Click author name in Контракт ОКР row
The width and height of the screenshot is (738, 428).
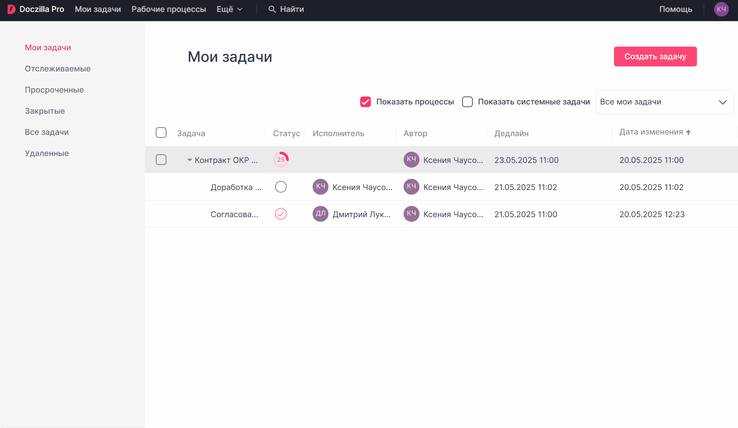[453, 160]
